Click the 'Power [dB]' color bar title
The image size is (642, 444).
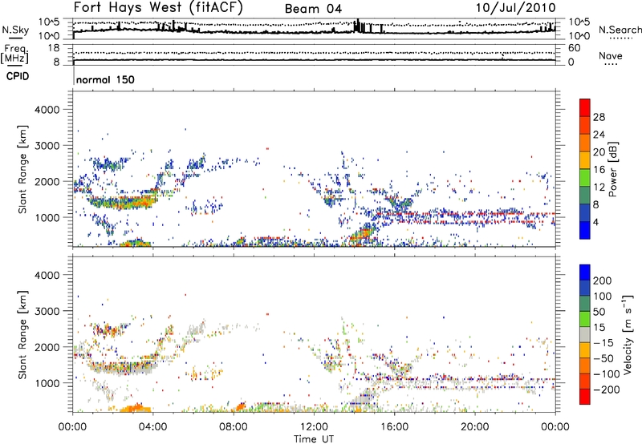pos(612,169)
